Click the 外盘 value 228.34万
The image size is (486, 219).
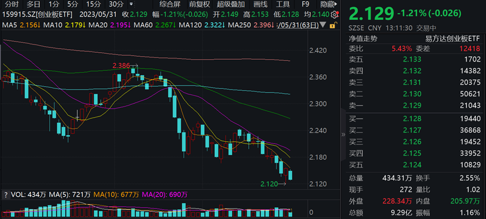tap(396, 201)
